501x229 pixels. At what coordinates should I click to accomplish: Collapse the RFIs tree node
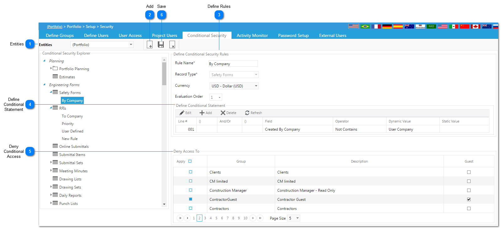pyautogui.click(x=51, y=108)
